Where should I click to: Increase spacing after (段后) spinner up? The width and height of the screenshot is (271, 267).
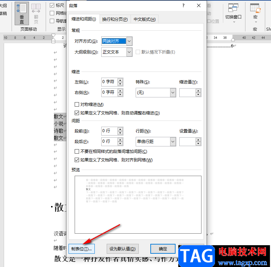pyautogui.click(x=120, y=140)
